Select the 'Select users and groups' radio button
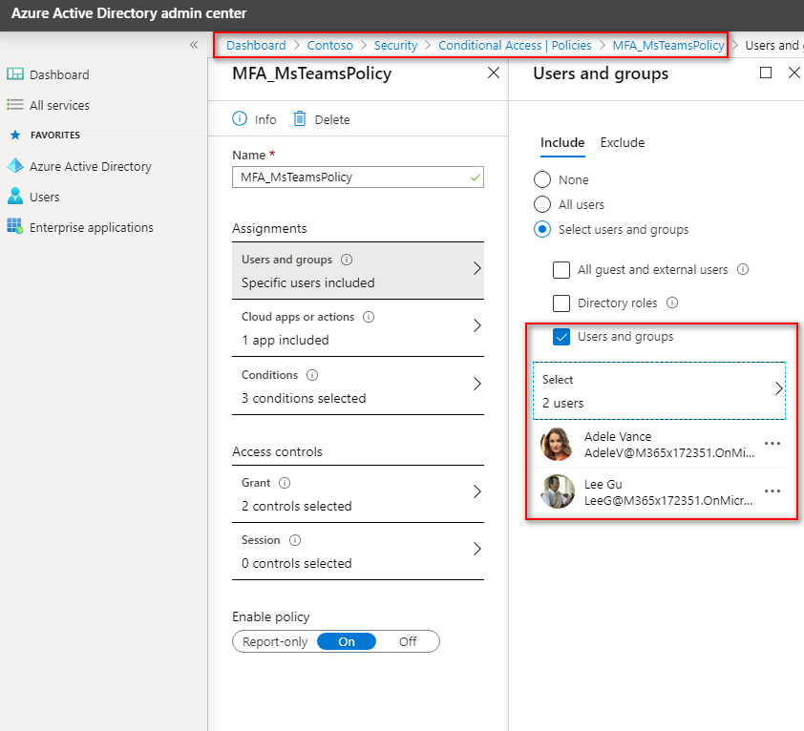The image size is (804, 731). click(542, 229)
